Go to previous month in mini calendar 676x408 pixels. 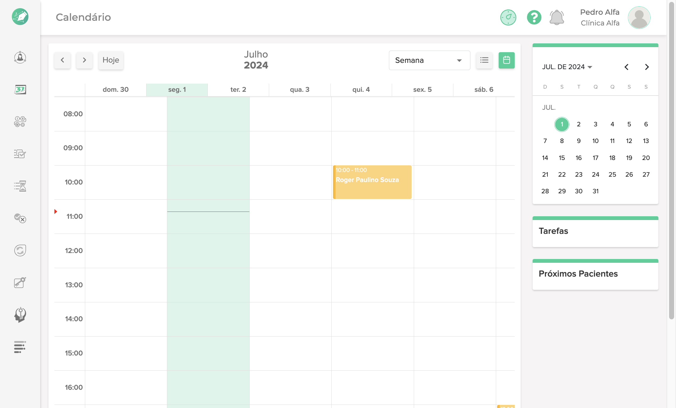coord(626,67)
